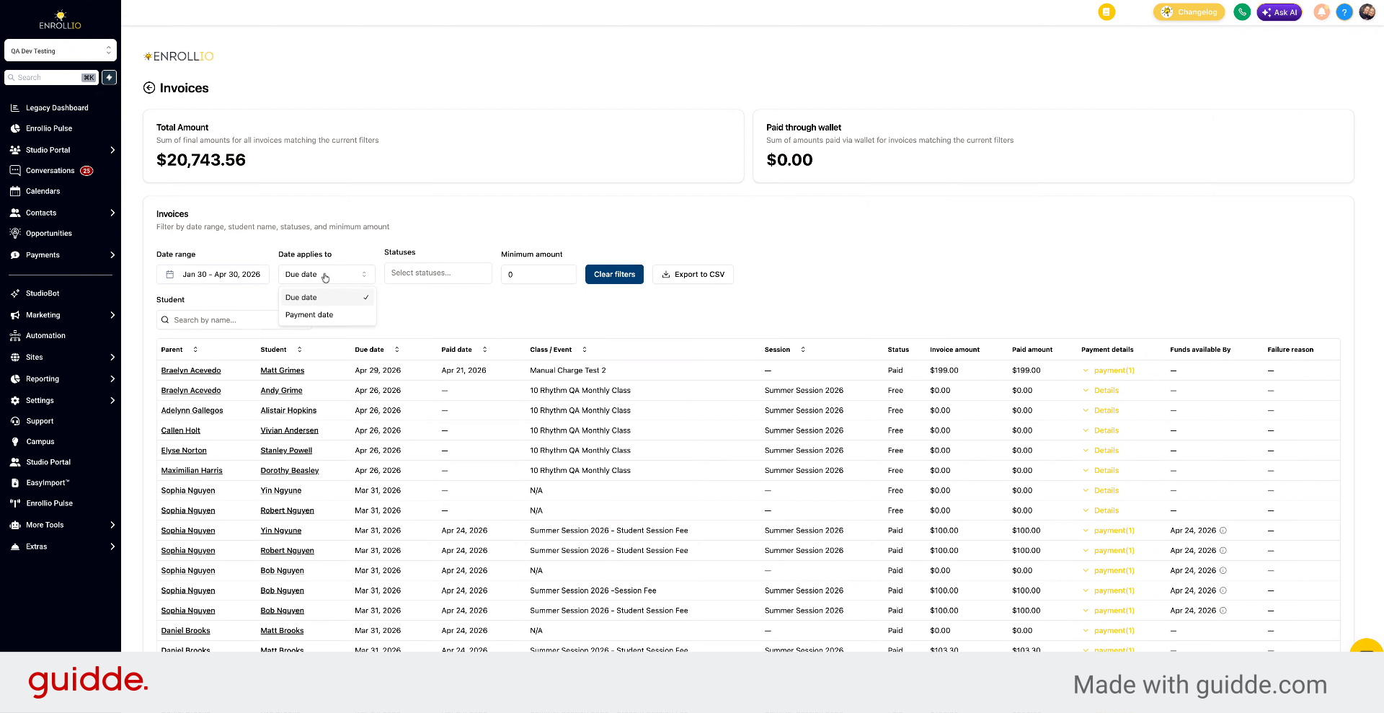Image resolution: width=1384 pixels, height=713 pixels.
Task: Expand payment(1) for Matt Grimes Apr 29 row
Action: pos(1109,371)
